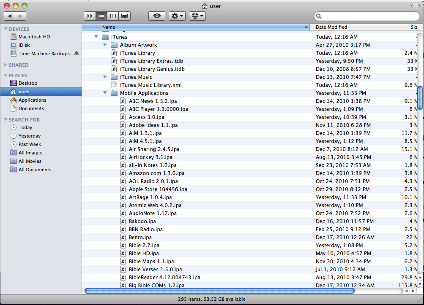Image resolution: width=424 pixels, height=305 pixels.
Task: Click the vertical scrollbar thumb
Action: 420,98
